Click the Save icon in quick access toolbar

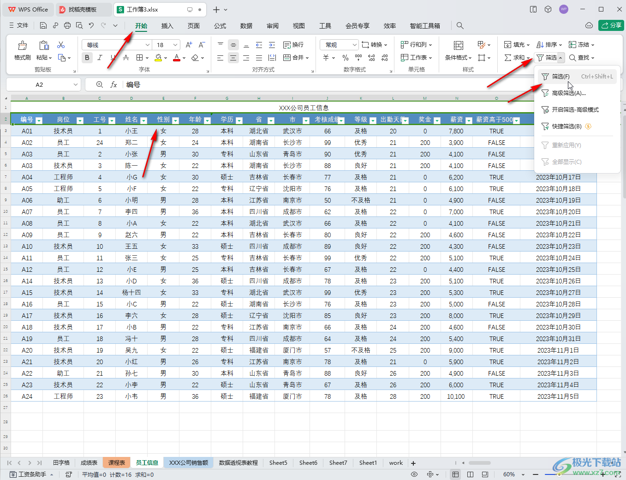(x=43, y=25)
